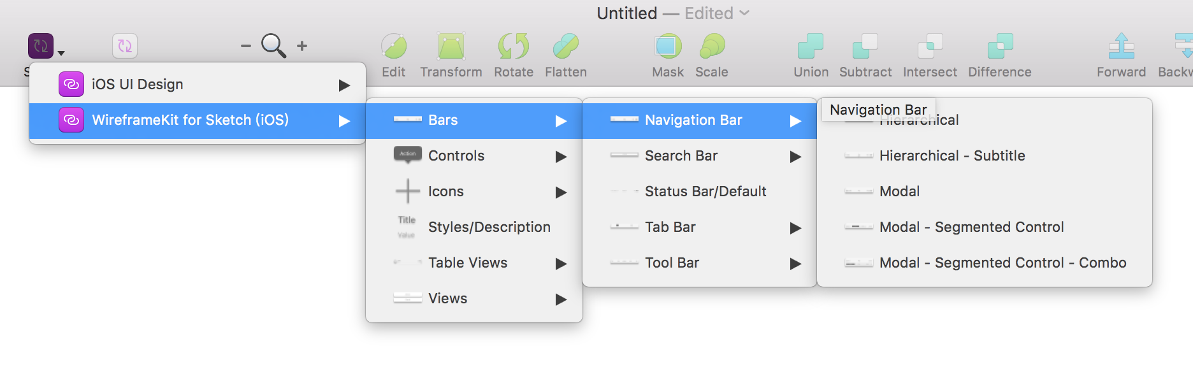Apply the Difference boolean operation
The image size is (1193, 367).
pos(1000,46)
